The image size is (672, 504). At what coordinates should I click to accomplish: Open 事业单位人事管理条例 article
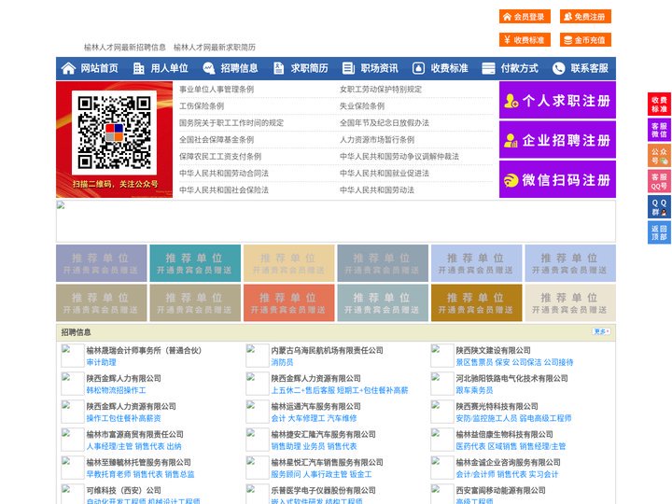(217, 90)
